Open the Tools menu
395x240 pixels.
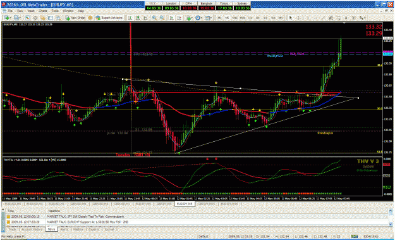coord(55,11)
